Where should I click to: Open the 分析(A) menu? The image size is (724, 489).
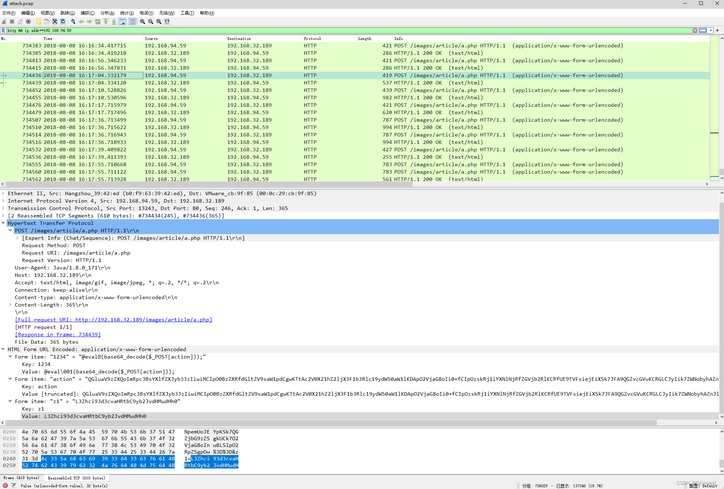click(x=107, y=13)
